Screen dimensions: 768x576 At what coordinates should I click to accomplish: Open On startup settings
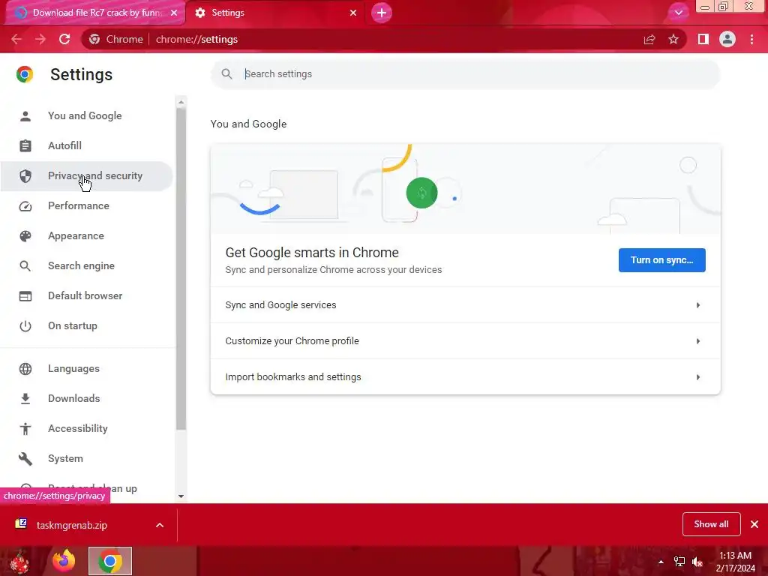86,325
